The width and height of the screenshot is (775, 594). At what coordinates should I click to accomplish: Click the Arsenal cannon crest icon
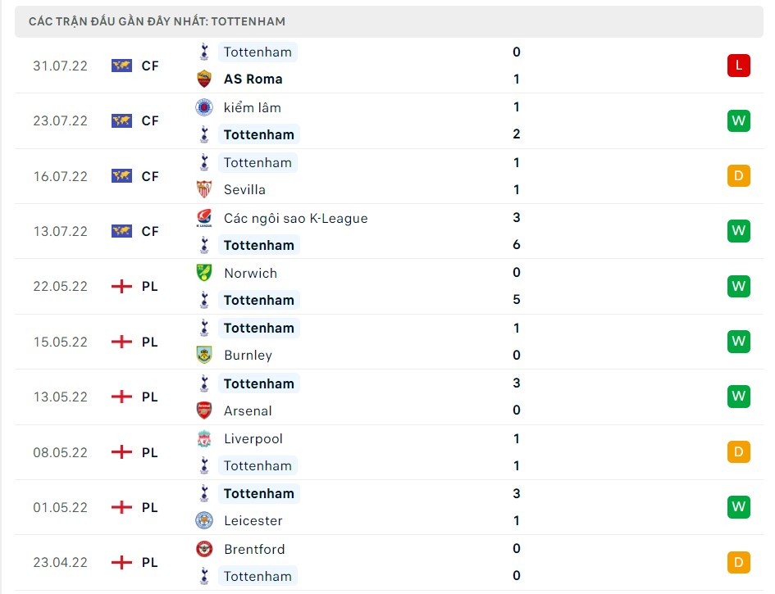pos(205,410)
